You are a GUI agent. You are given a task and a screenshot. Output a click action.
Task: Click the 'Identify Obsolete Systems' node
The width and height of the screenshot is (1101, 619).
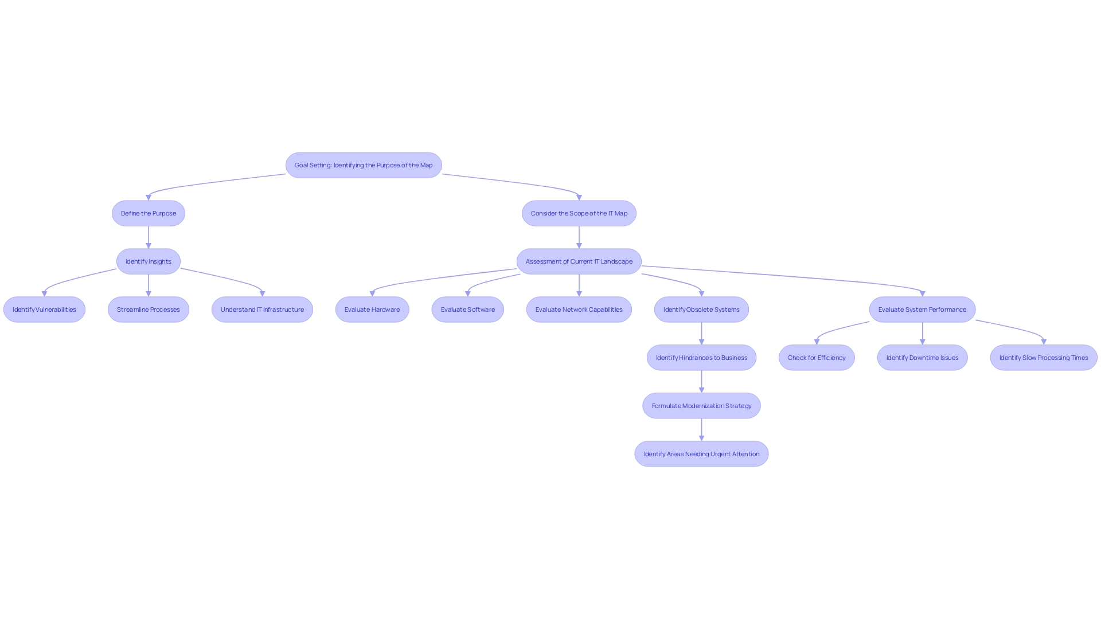point(701,309)
